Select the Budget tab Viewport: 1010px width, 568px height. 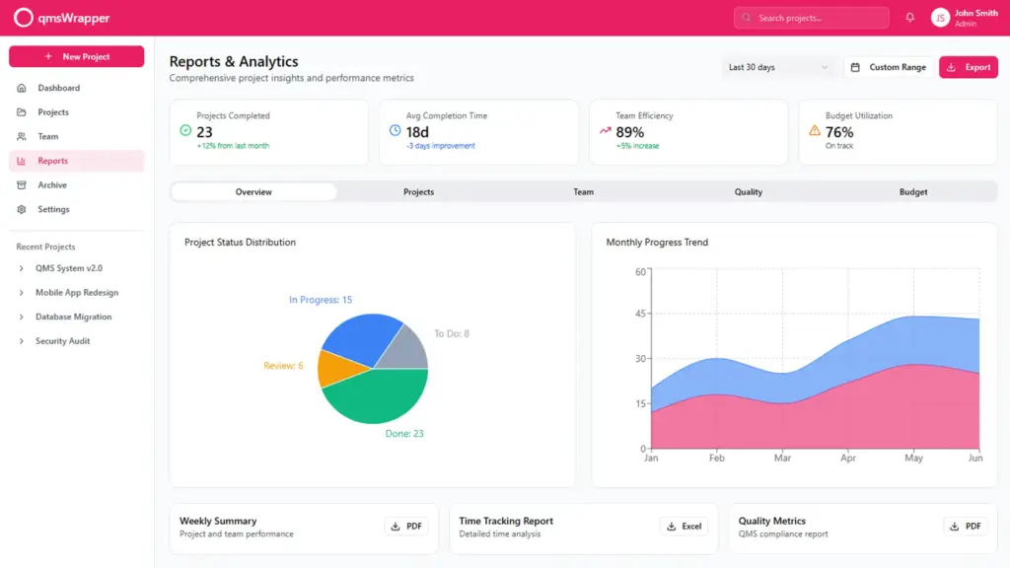tap(912, 192)
